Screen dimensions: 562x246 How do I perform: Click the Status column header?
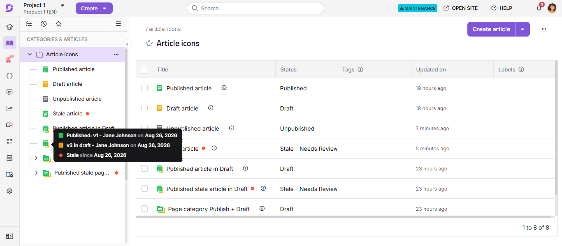click(288, 70)
